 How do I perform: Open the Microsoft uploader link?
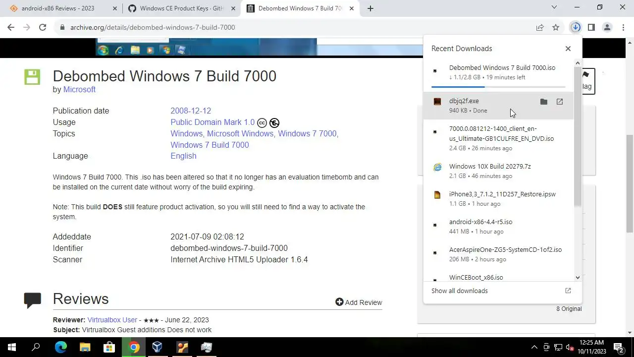click(79, 89)
